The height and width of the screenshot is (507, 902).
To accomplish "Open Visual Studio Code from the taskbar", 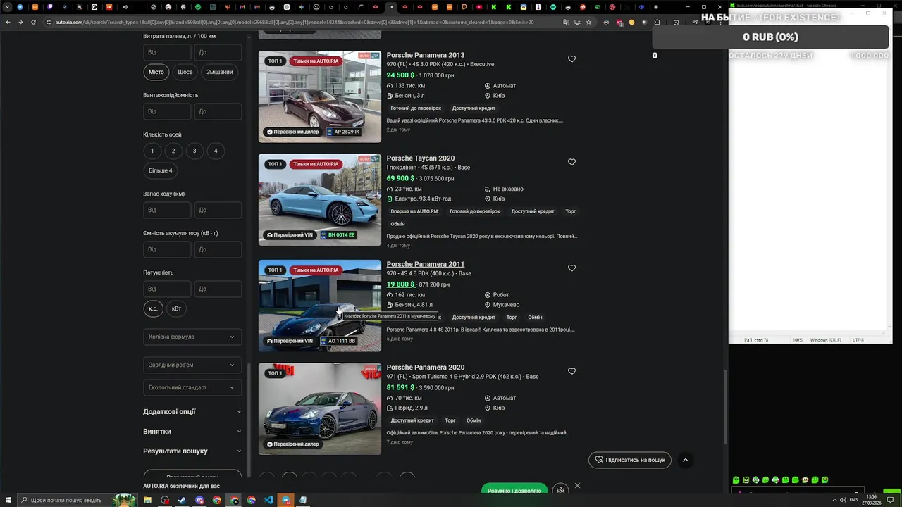I will point(268,500).
